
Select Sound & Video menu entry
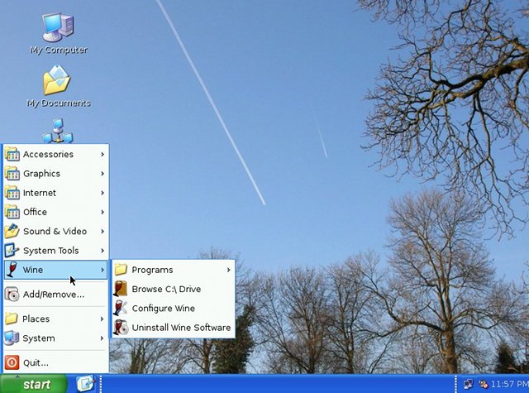click(x=55, y=232)
